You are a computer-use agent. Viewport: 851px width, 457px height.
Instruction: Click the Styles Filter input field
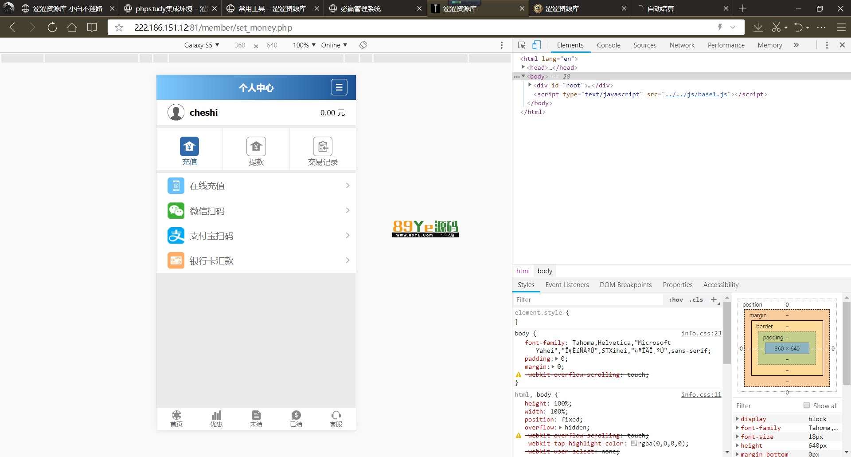pos(588,300)
